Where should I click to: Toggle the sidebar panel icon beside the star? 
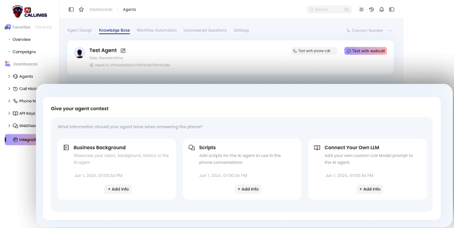coord(71,10)
